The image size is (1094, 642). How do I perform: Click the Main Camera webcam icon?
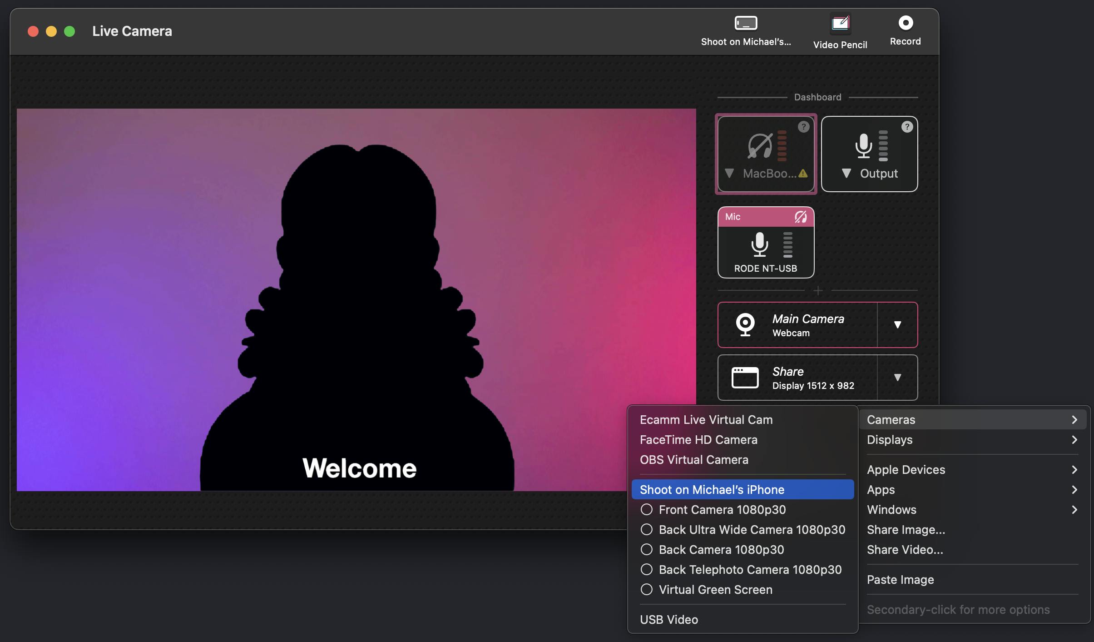pyautogui.click(x=744, y=324)
